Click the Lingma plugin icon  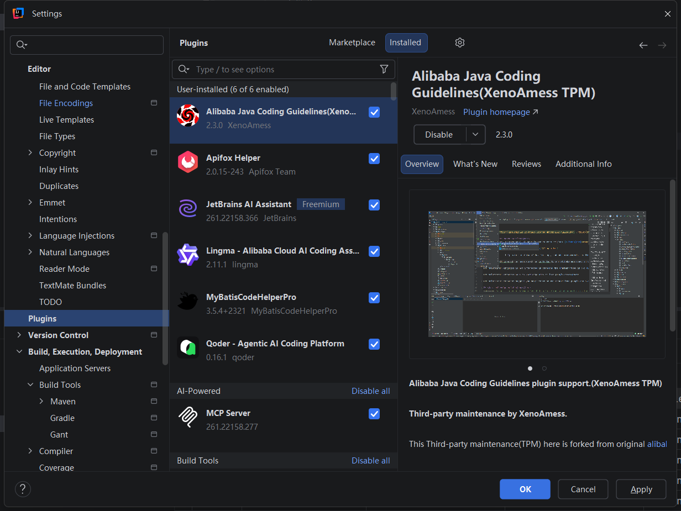(188, 255)
